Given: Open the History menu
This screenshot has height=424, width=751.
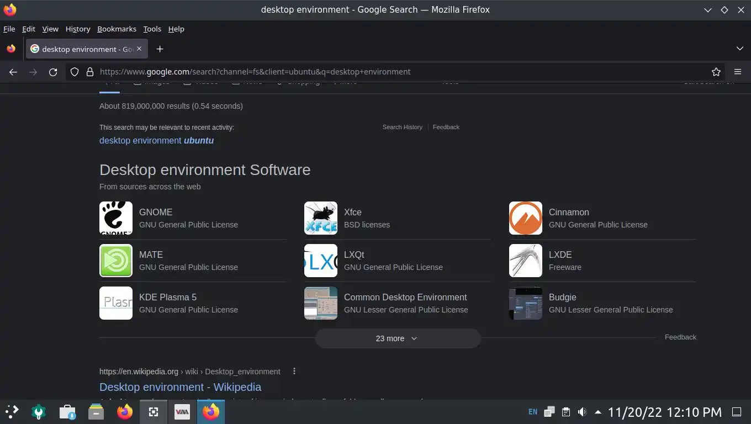Looking at the screenshot, I should coord(78,29).
